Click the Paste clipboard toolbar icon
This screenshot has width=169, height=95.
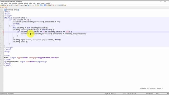[18, 5]
